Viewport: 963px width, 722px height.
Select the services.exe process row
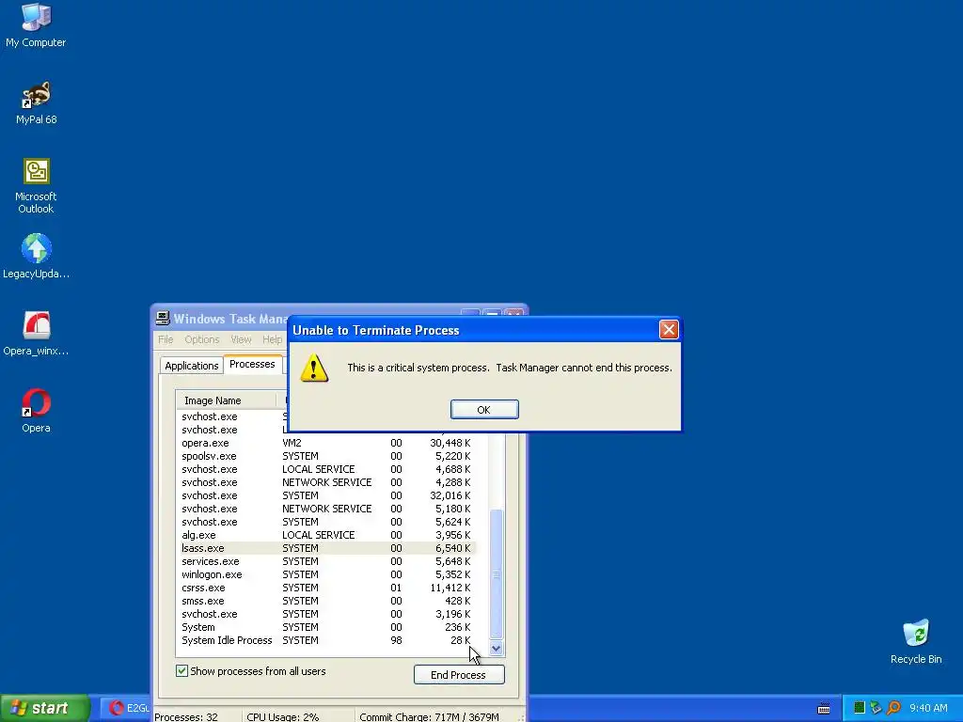328,561
